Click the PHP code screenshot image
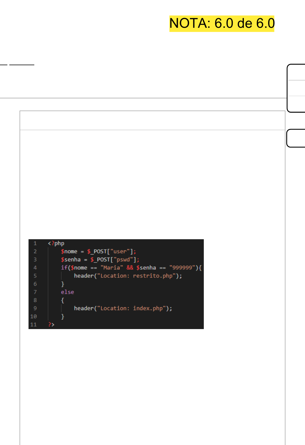The height and width of the screenshot is (445, 305). pyautogui.click(x=116, y=284)
